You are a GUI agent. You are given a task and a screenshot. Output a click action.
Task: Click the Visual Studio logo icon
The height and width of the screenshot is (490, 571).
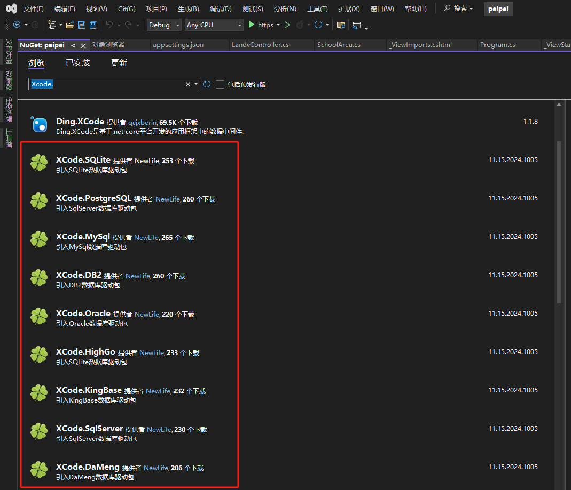(x=12, y=9)
